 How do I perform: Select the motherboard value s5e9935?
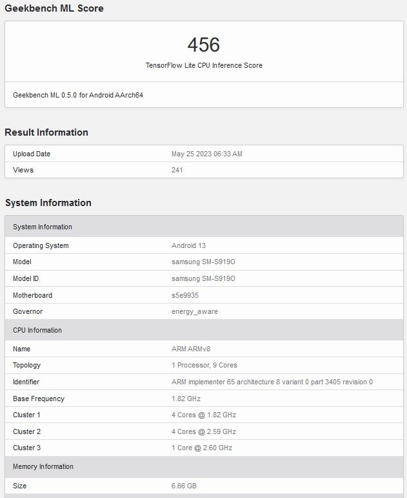click(185, 295)
